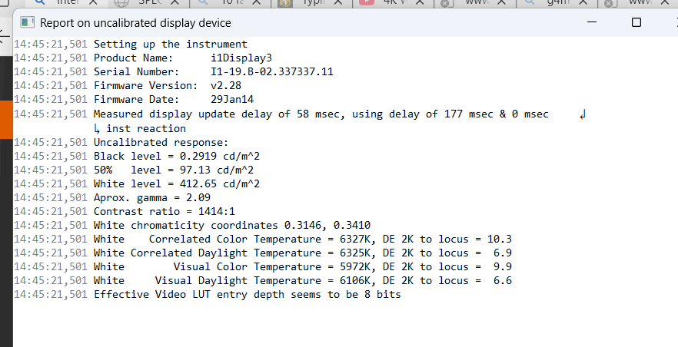Click the 'Effective Video LUT entry depth' line
Screen dimensions: 678x347
(x=248, y=294)
